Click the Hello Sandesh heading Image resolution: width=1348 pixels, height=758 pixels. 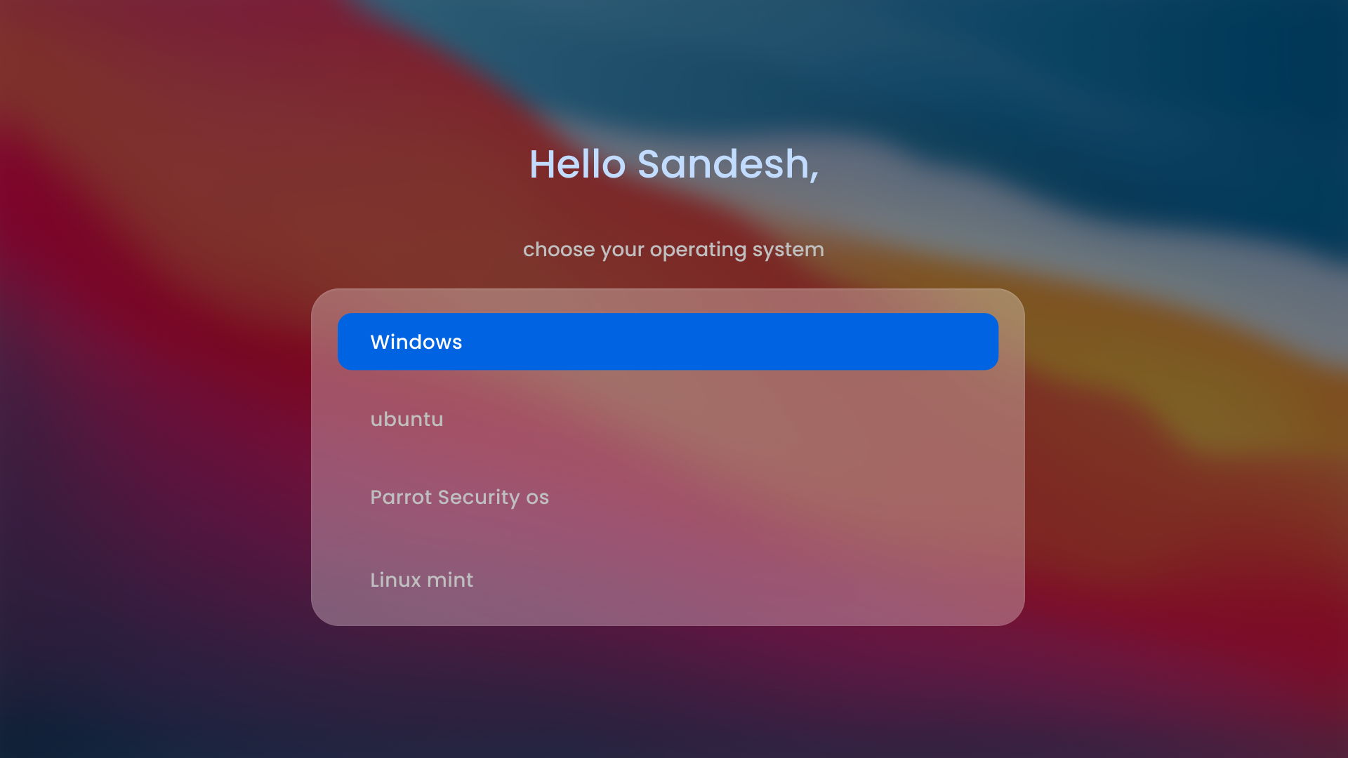click(x=674, y=164)
